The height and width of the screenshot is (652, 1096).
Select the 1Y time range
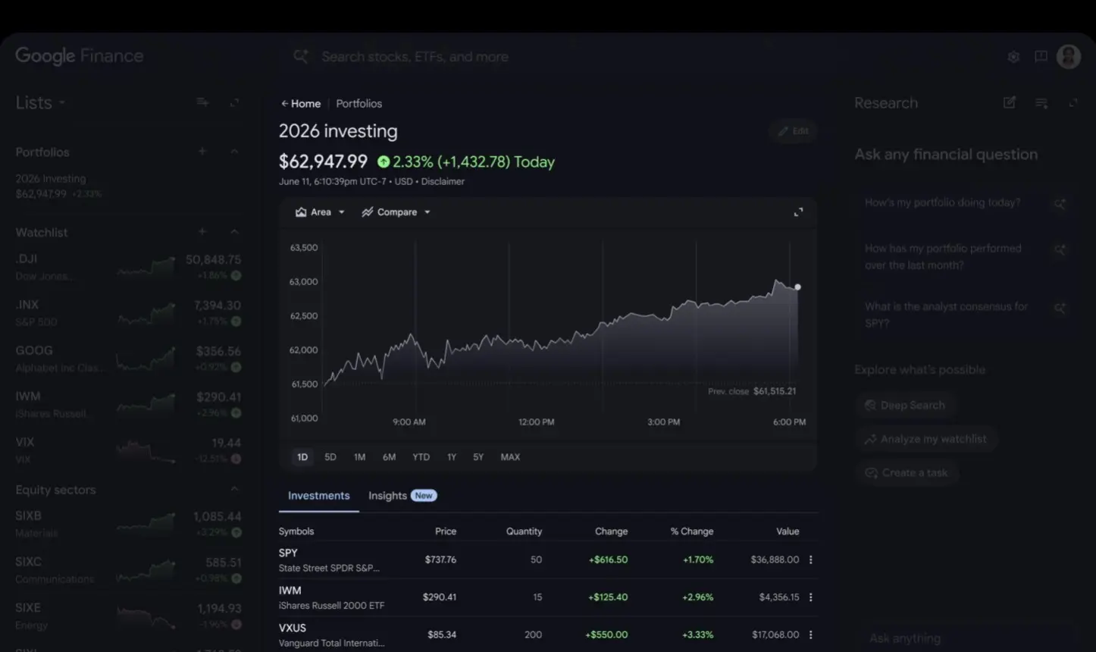tap(452, 457)
